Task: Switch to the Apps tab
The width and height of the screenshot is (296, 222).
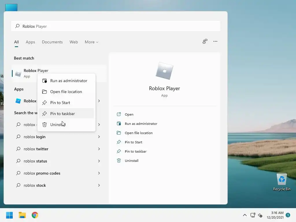Action: coord(30,42)
